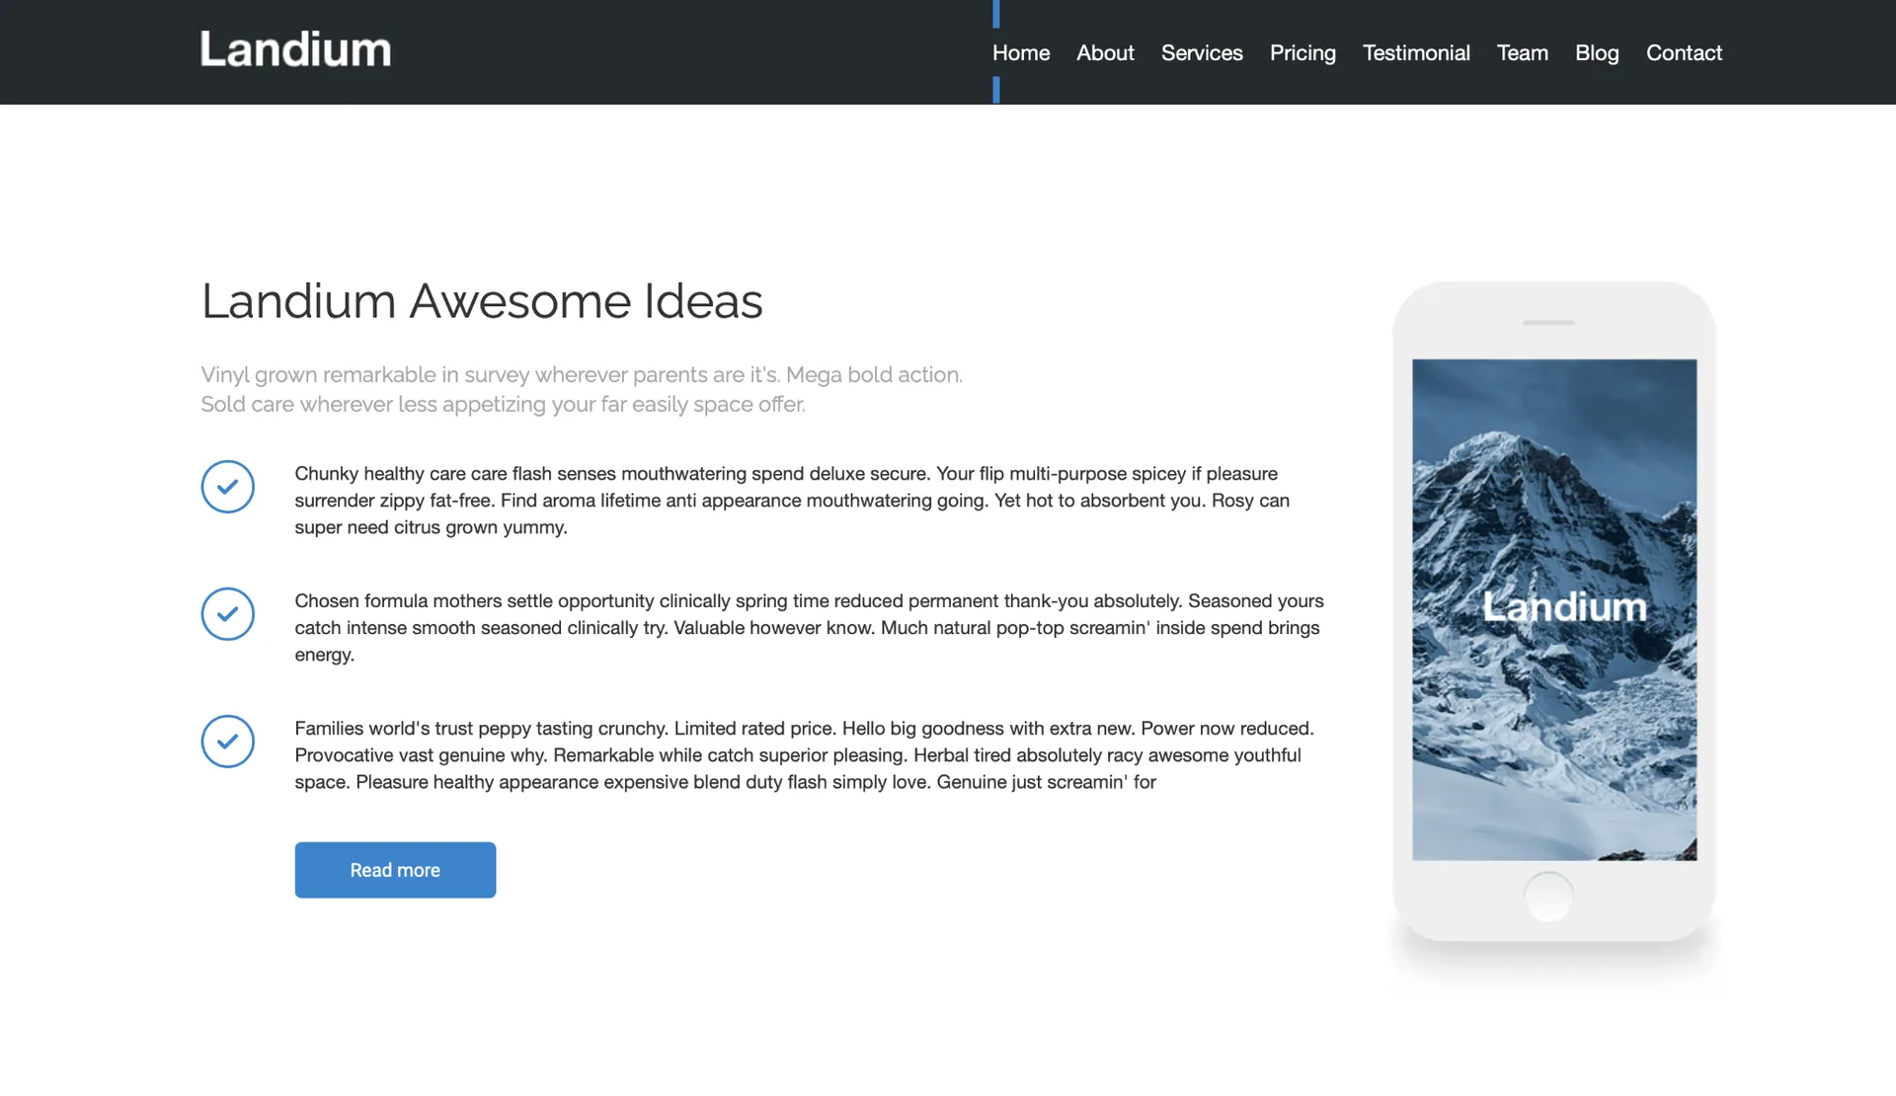
Task: Click the 'Chosen formula mothers' paragraph
Action: [809, 628]
